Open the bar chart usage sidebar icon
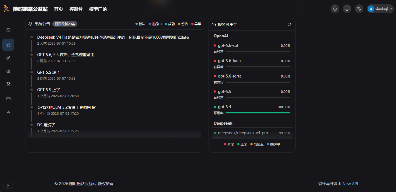This screenshot has height=192, width=396. pyautogui.click(x=8, y=71)
